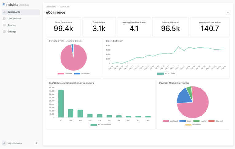Viewport: 235px width, 149px height.
Task: Toggle the boleto legend item
Action: [186, 121]
